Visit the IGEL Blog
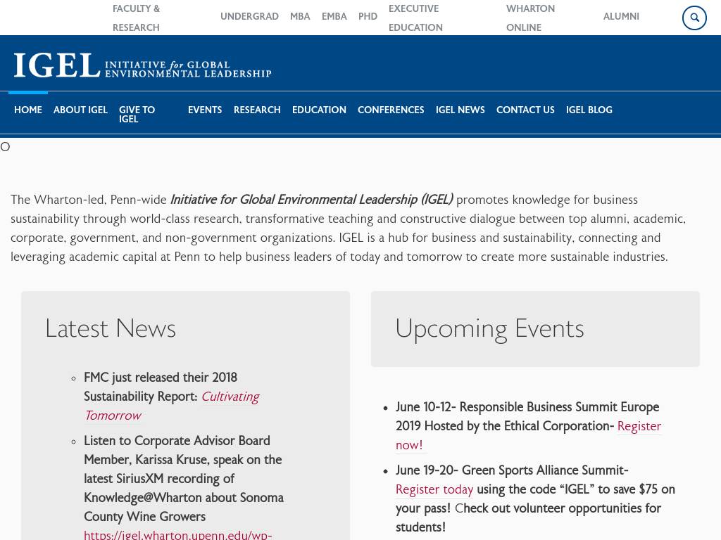This screenshot has height=540, width=721. pos(589,110)
